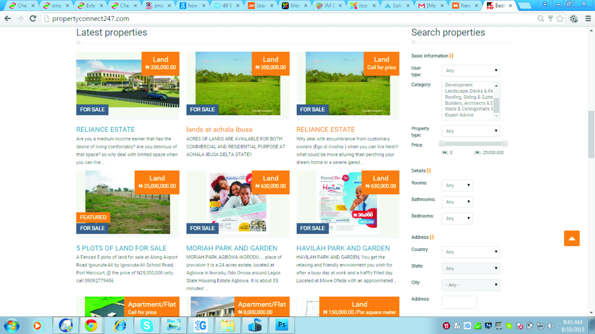Collapse the Details section toggle
595x334 pixels.
[429, 171]
